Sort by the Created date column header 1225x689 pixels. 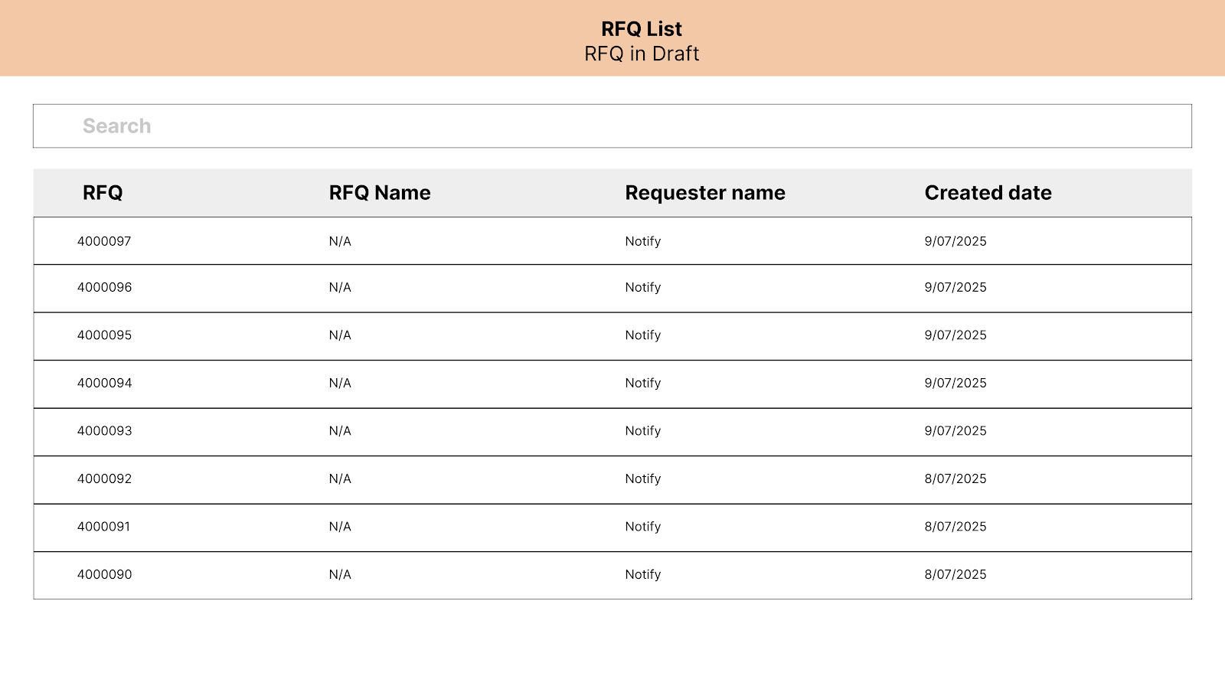pos(988,193)
